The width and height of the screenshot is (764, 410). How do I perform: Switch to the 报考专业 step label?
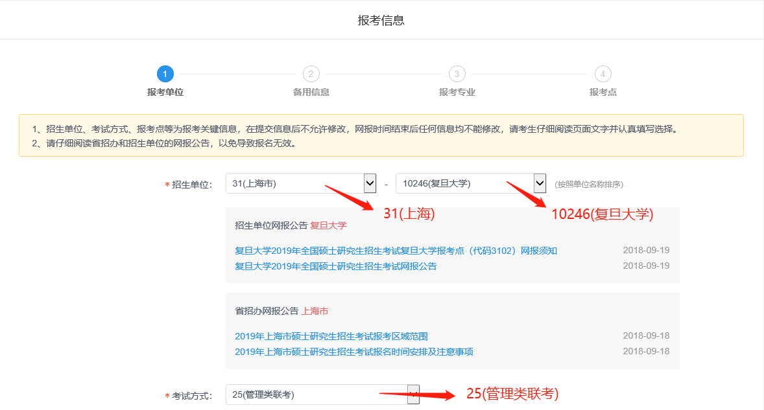(x=457, y=92)
